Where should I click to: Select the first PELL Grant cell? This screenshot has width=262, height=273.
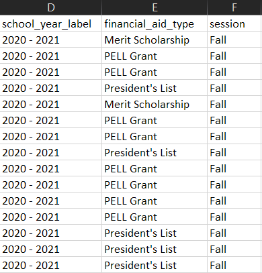(x=155, y=56)
